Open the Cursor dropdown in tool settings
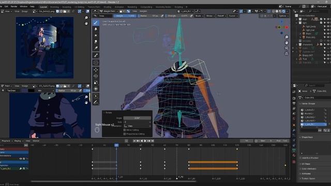This screenshot has height=186, width=331. (233, 16)
